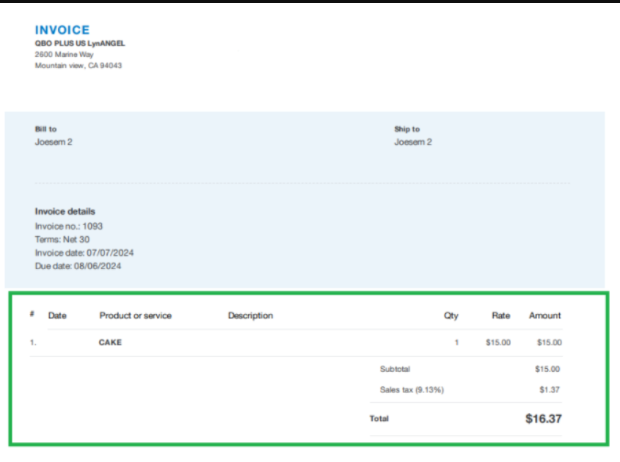Select the city line Mountain view, CA 94043

pos(76,64)
